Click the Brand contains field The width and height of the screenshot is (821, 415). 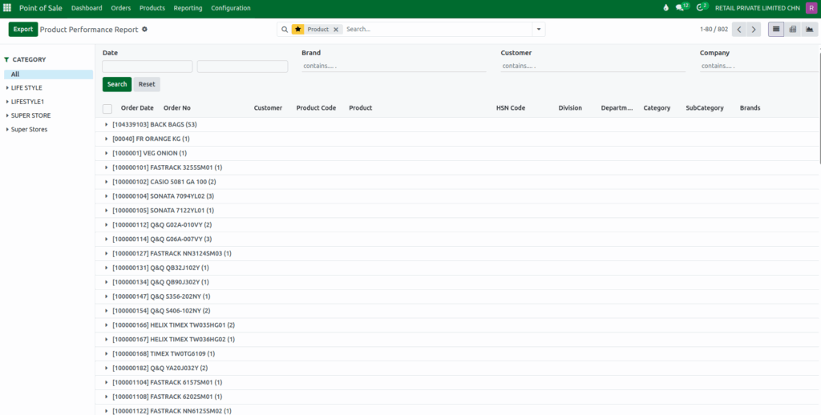click(x=394, y=66)
